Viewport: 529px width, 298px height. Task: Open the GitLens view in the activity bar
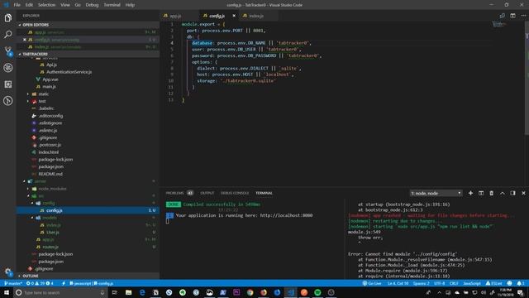click(7, 101)
